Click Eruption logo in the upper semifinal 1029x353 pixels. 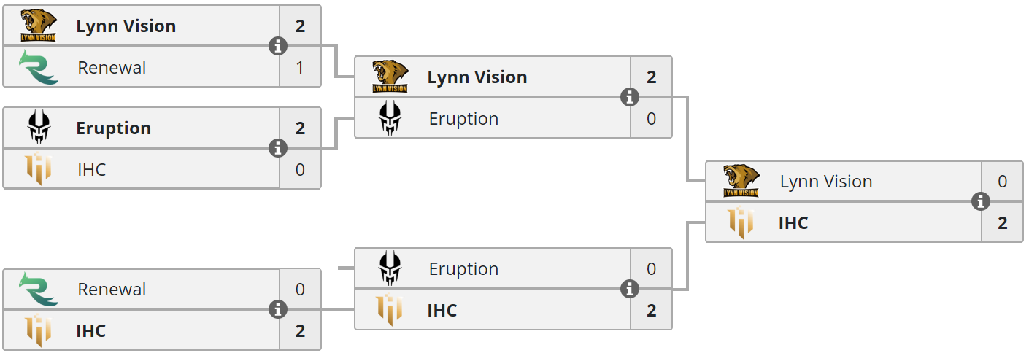[390, 119]
